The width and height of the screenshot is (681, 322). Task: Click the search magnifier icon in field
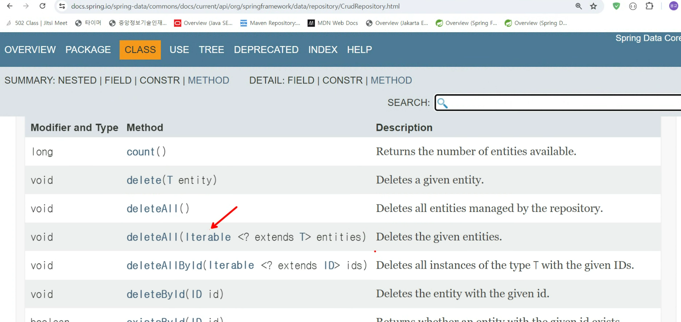click(443, 103)
